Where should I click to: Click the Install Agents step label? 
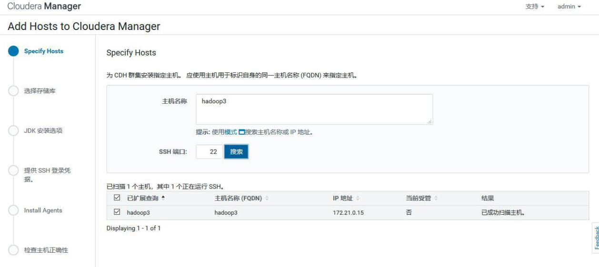point(43,210)
